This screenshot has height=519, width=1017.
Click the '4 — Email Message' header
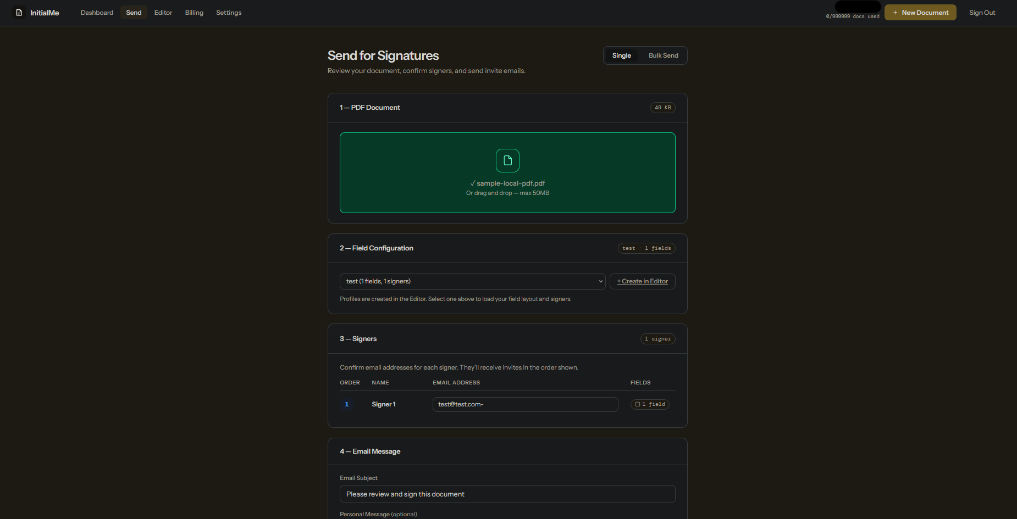pyautogui.click(x=370, y=451)
